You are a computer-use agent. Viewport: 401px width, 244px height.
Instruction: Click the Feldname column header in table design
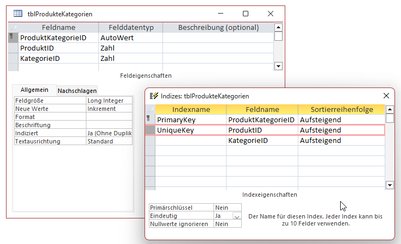(58, 27)
